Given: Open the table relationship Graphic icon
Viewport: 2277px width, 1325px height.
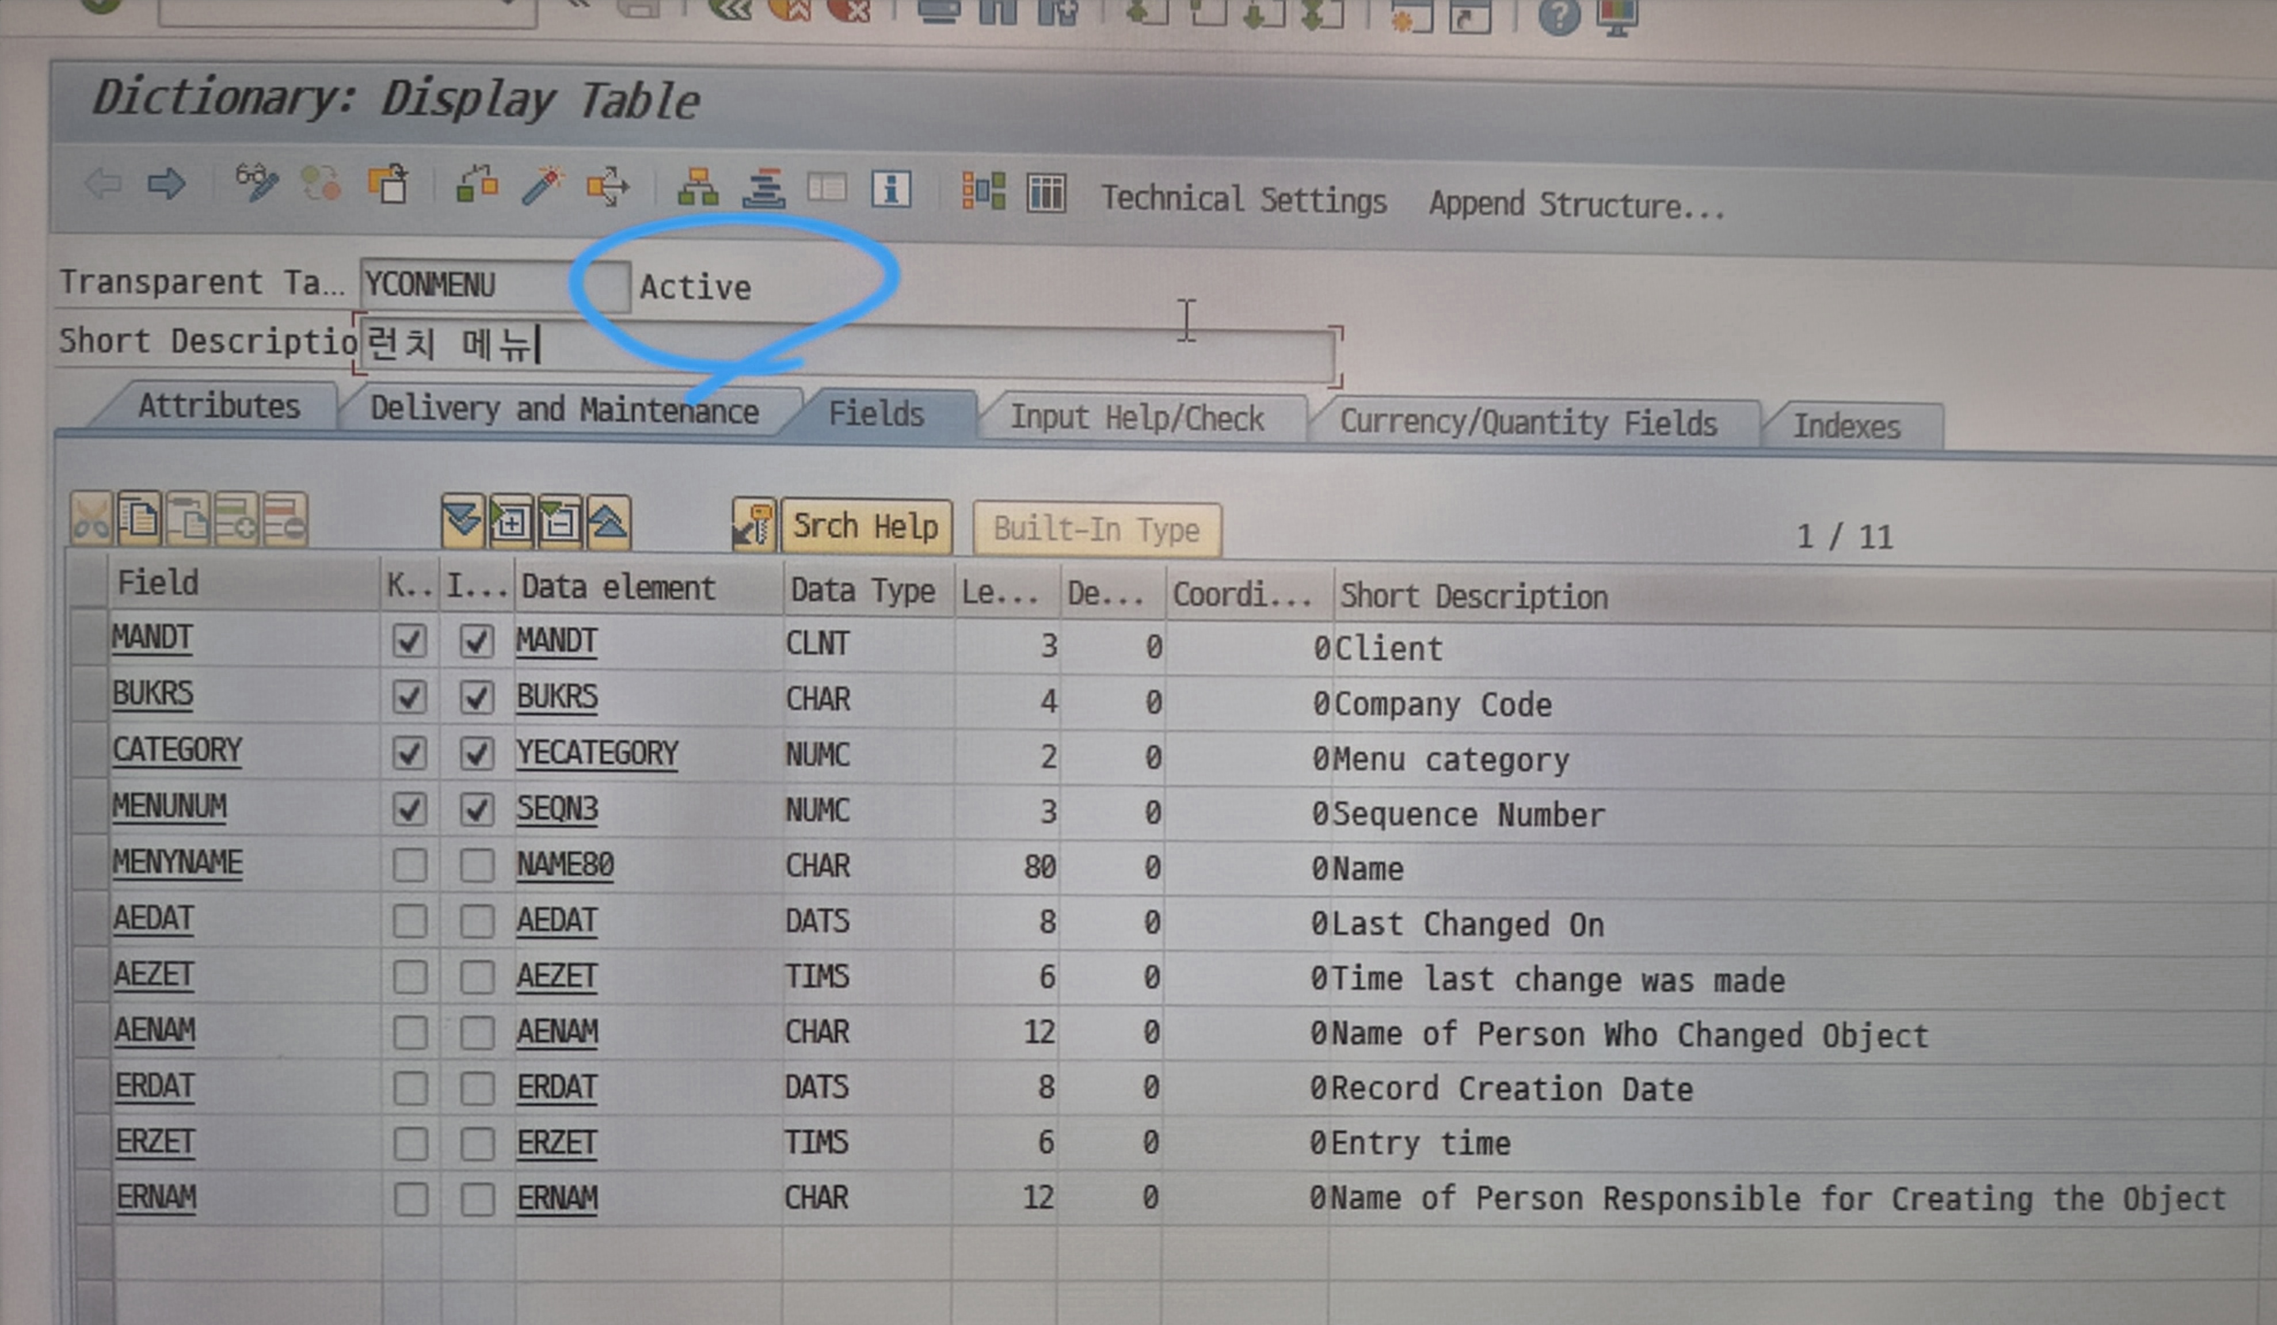Looking at the screenshot, I should click(983, 191).
